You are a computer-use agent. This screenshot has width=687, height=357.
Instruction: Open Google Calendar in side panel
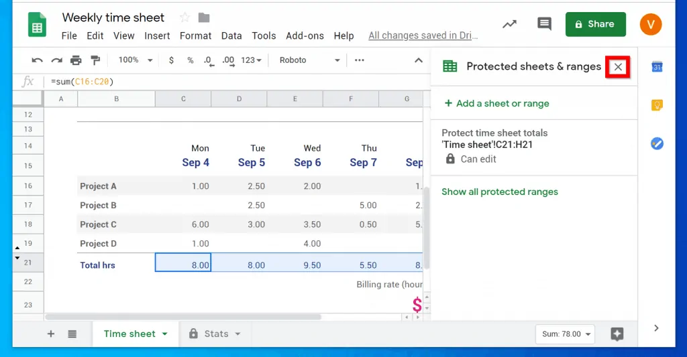click(657, 66)
